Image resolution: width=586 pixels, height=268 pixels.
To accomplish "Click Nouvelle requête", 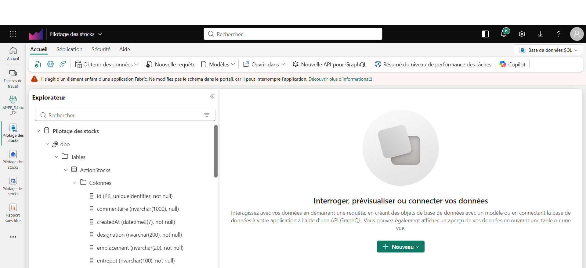I will coord(171,64).
